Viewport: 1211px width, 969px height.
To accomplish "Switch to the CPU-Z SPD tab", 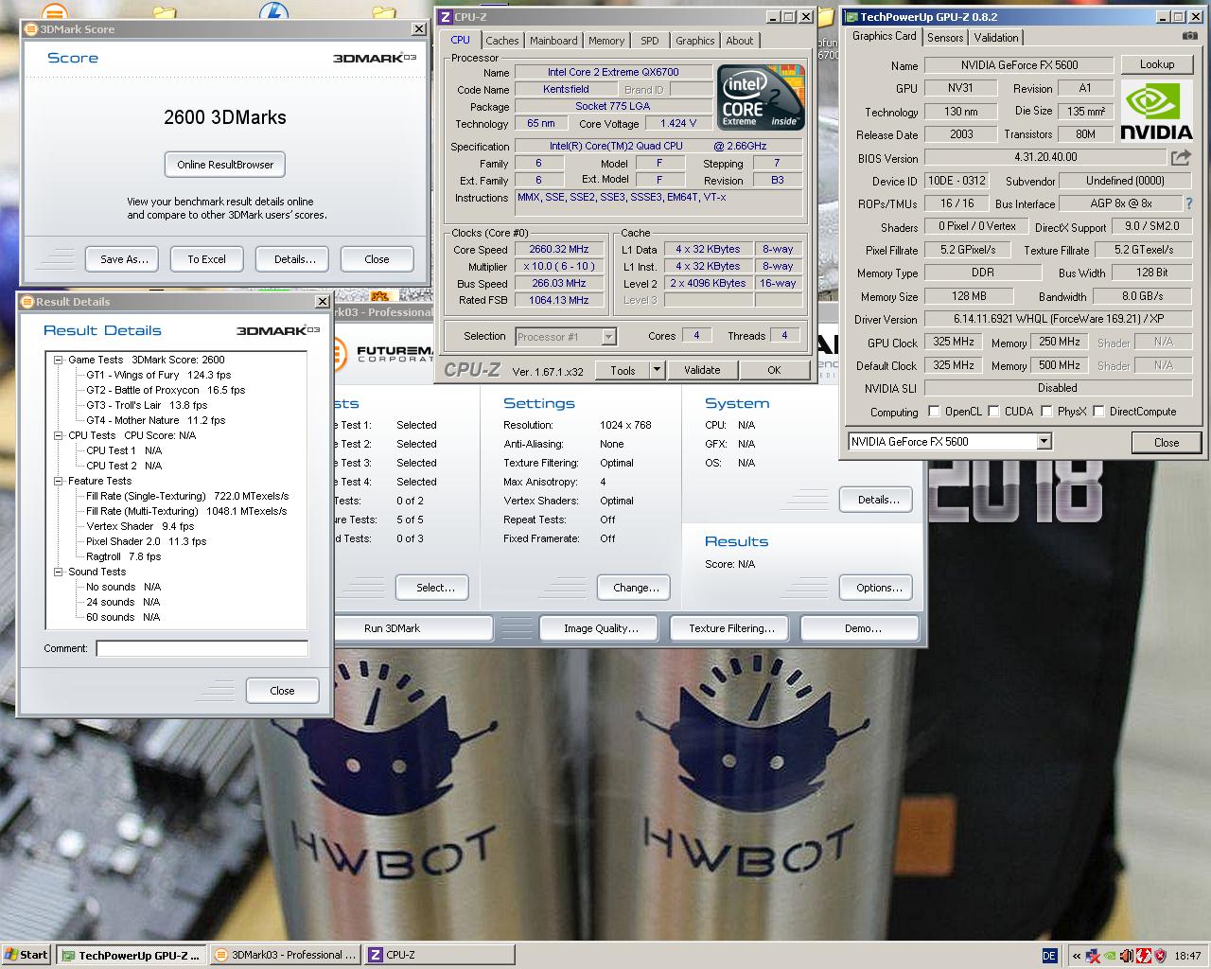I will (650, 41).
